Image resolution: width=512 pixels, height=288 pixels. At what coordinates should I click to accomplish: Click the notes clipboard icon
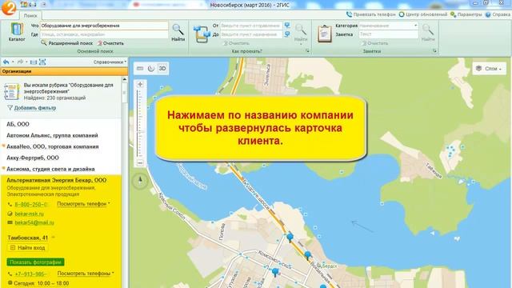click(x=324, y=34)
